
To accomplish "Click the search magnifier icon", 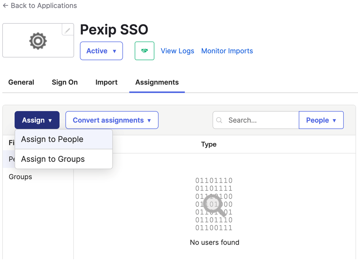I will coord(219,120).
